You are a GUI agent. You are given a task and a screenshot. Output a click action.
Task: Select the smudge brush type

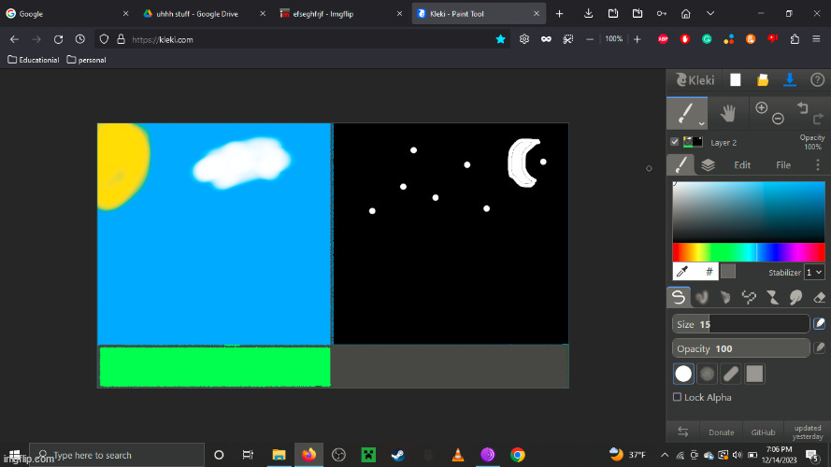(x=795, y=297)
